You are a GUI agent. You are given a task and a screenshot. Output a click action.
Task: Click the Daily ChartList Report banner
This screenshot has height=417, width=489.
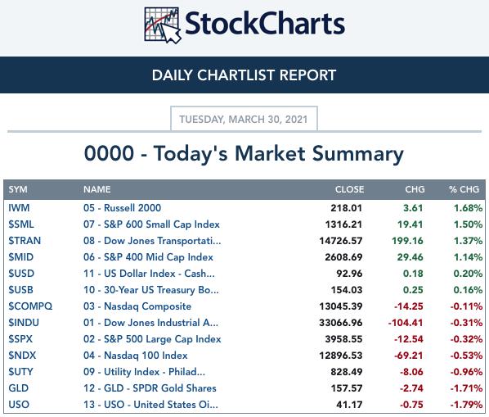244,75
